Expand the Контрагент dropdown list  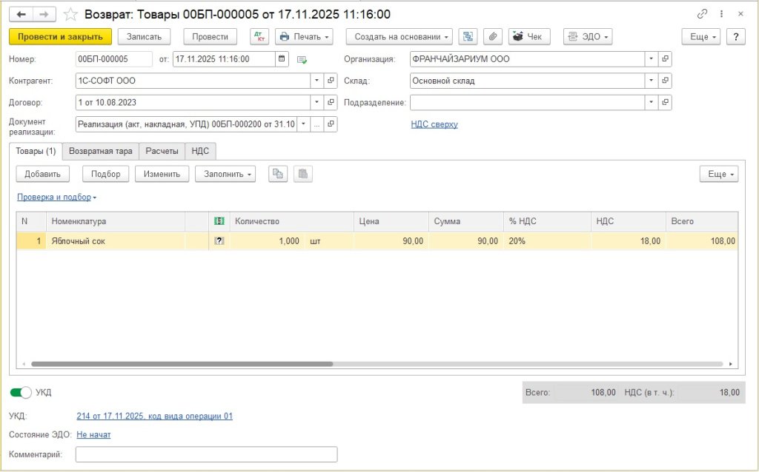(316, 81)
